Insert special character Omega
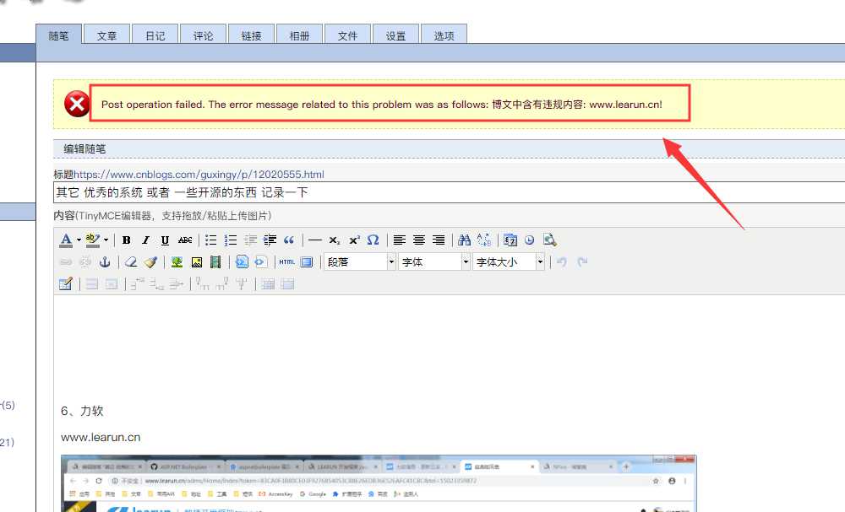The width and height of the screenshot is (845, 512). tap(373, 240)
